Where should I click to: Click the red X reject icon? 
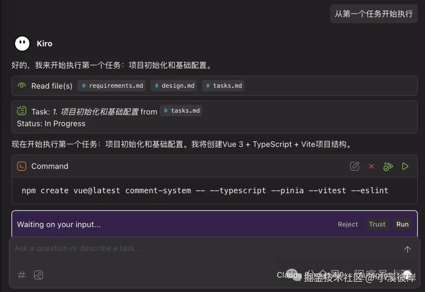[x=371, y=166]
